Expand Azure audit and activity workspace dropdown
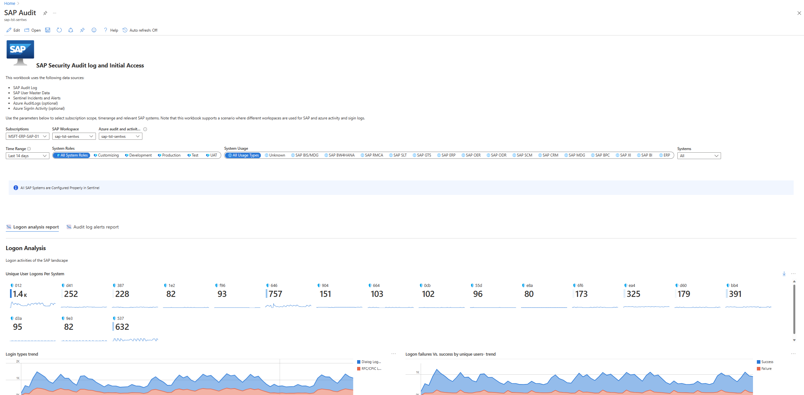 tap(120, 137)
